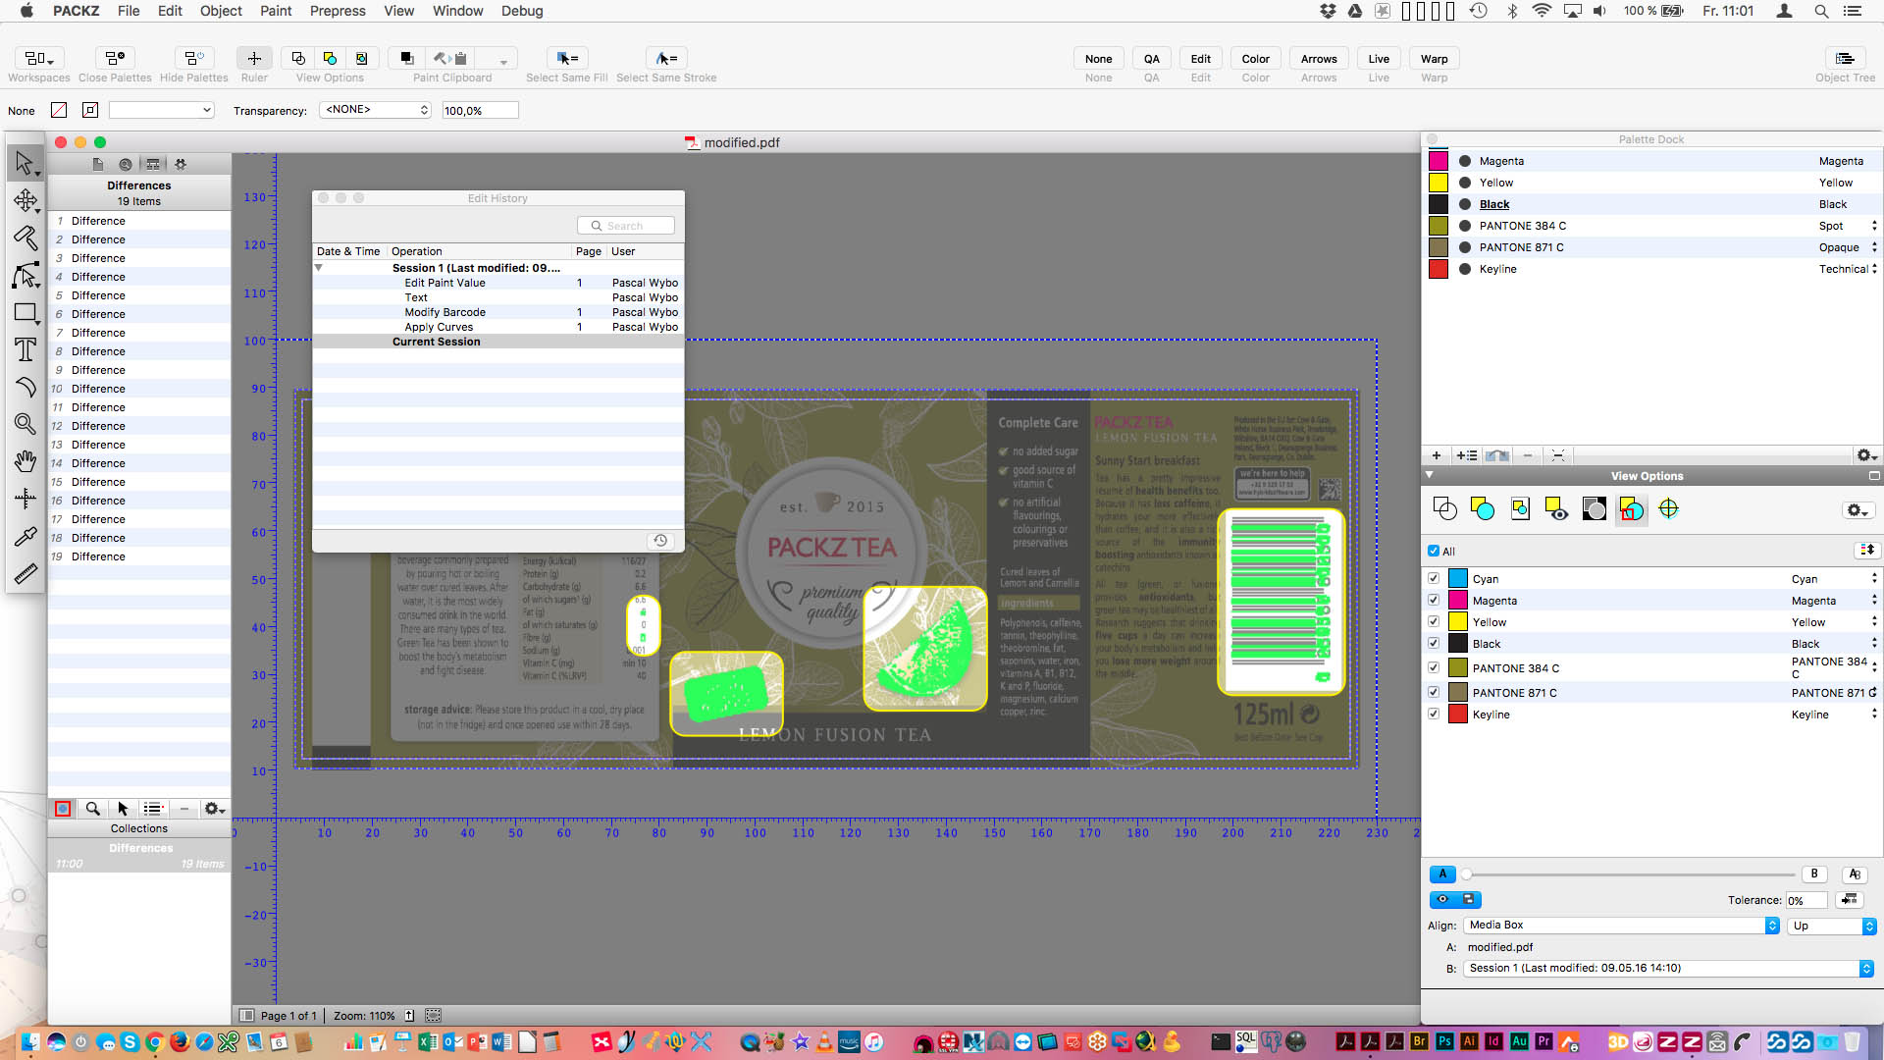
Task: Toggle the Cyan separation checkbox
Action: (1434, 579)
